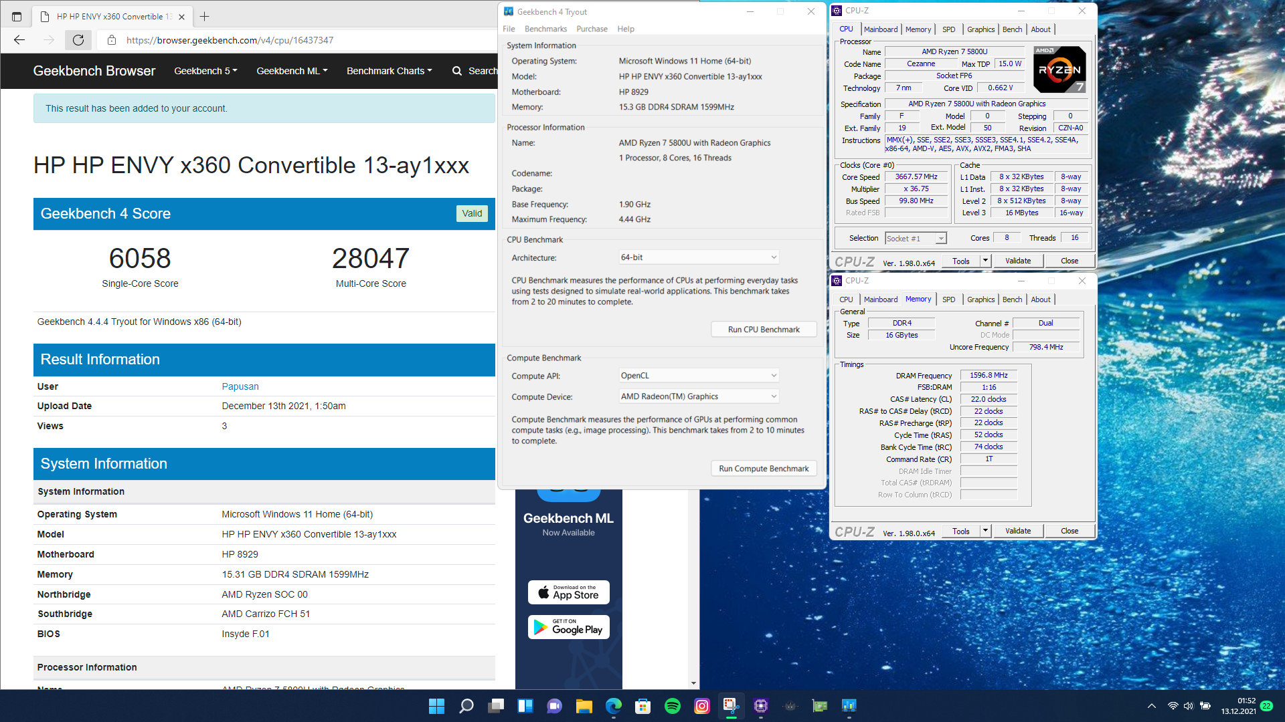The height and width of the screenshot is (722, 1285).
Task: Launch Spotify from the taskbar
Action: coord(673,706)
